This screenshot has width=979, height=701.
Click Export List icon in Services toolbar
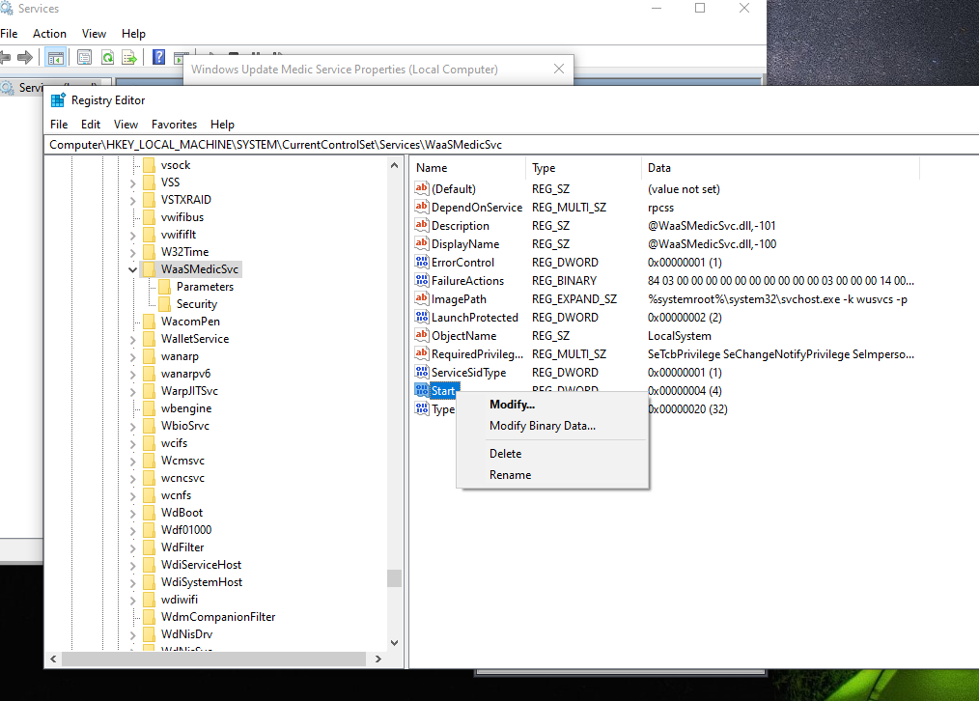(x=129, y=58)
